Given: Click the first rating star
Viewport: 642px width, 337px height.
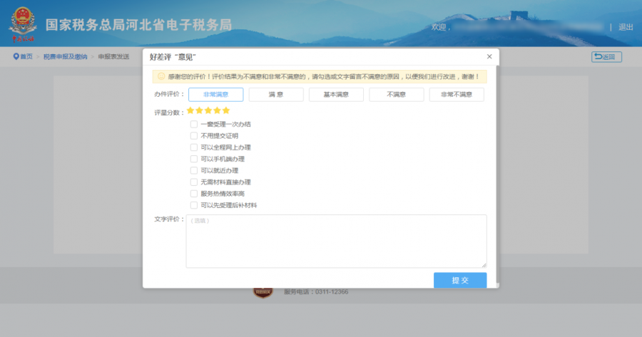Looking at the screenshot, I should [190, 110].
